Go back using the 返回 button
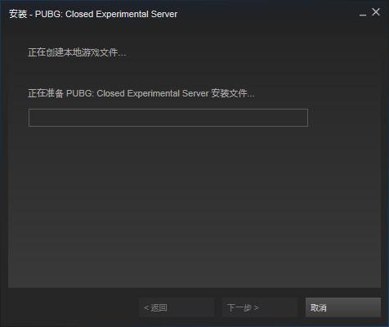Screen dimensions: 389x327 [x=177, y=307]
